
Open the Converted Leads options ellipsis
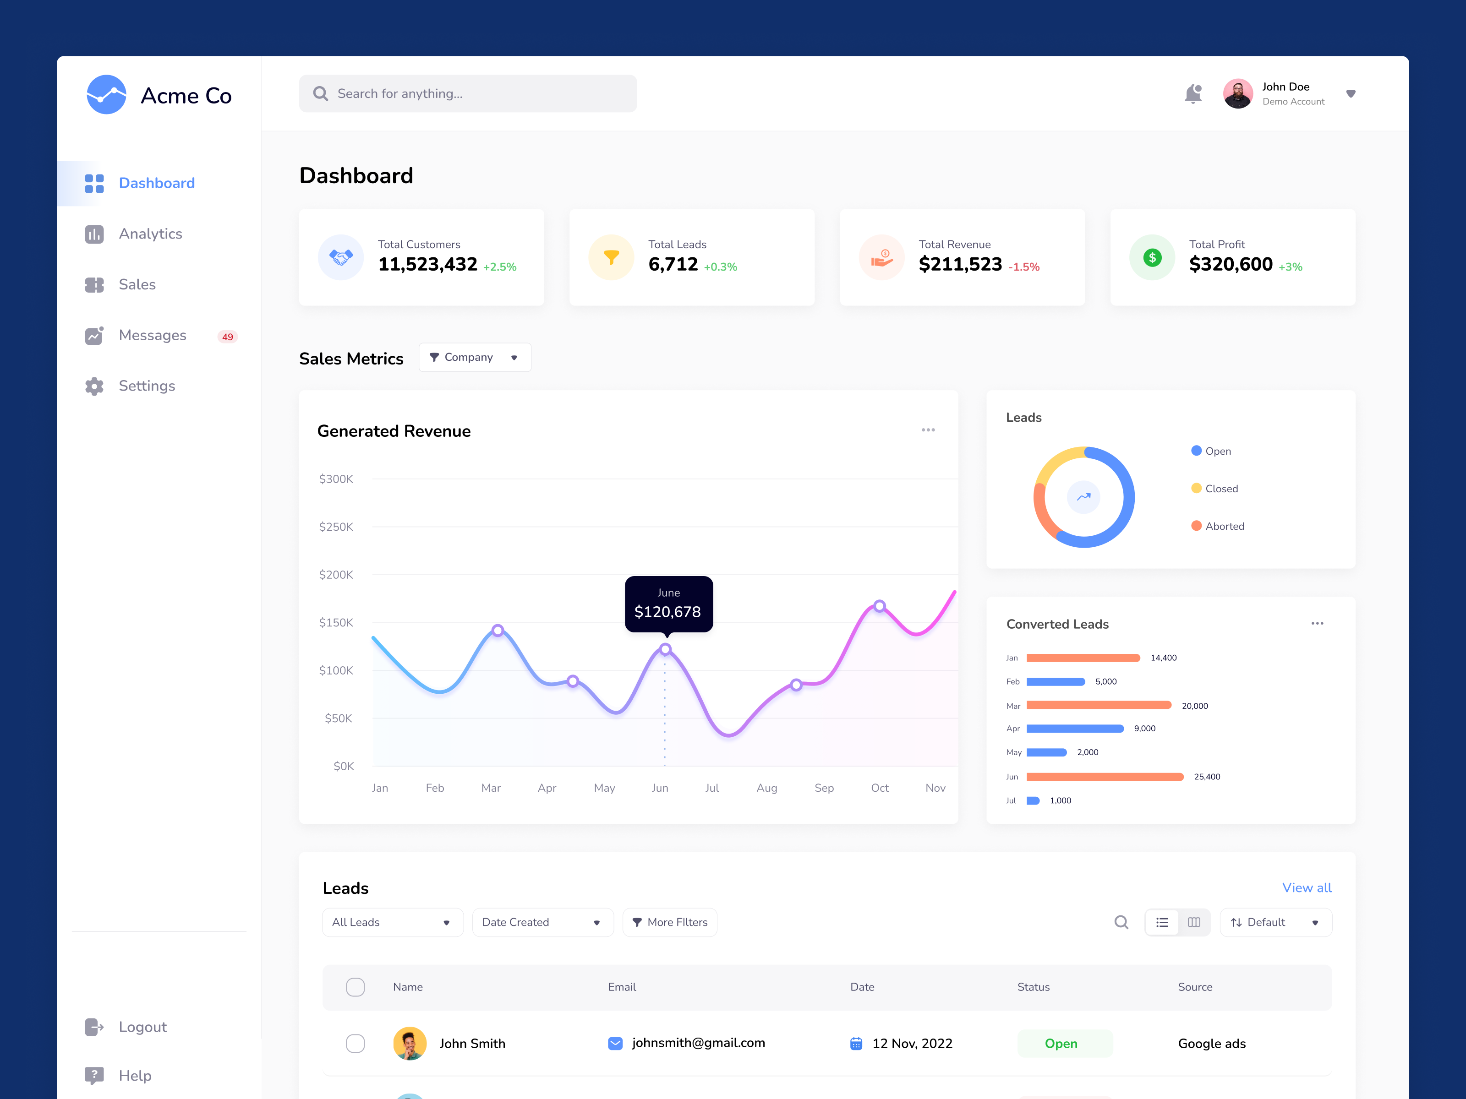[x=1318, y=623]
